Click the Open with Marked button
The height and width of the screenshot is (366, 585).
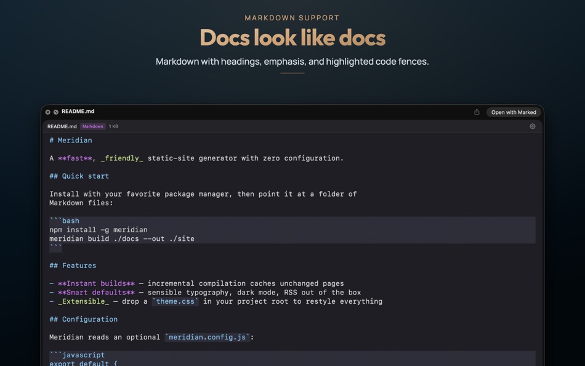[x=514, y=112]
